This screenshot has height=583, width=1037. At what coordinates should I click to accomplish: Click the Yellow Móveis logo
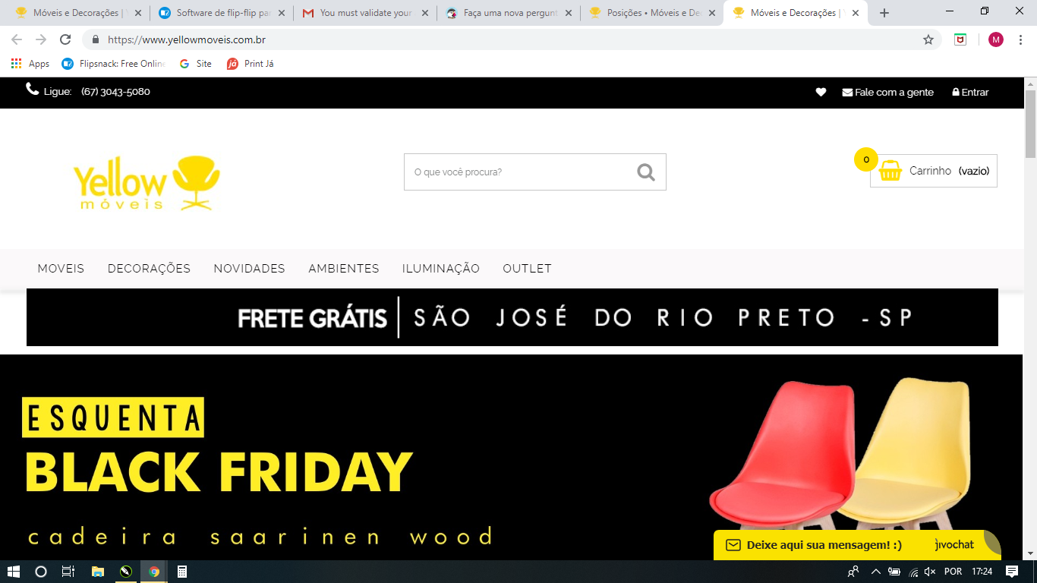[x=147, y=183]
